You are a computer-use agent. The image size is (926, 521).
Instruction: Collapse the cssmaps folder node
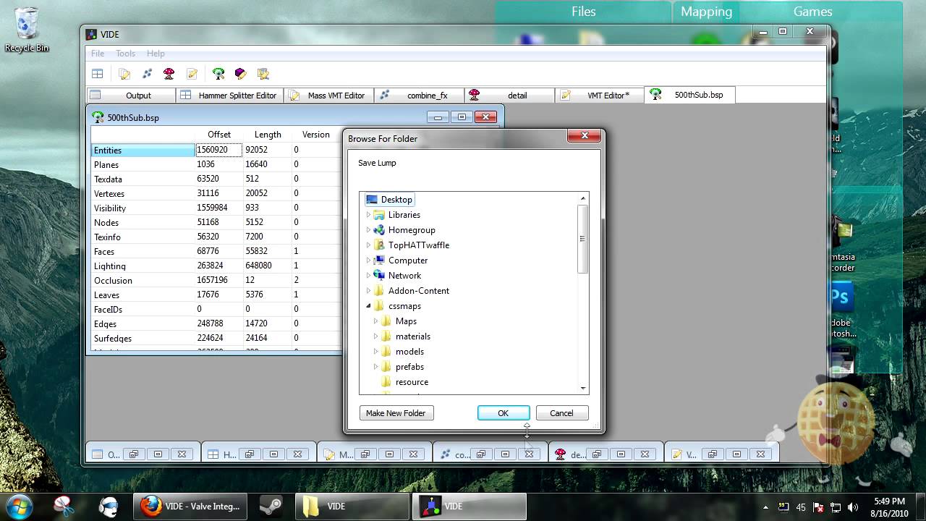click(368, 306)
